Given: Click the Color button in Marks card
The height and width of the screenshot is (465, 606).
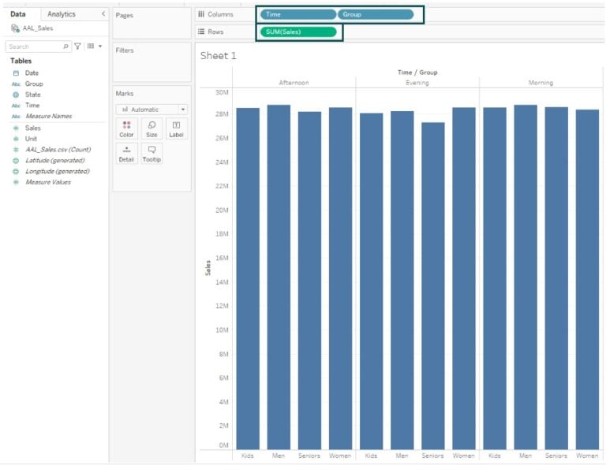Looking at the screenshot, I should pyautogui.click(x=126, y=128).
